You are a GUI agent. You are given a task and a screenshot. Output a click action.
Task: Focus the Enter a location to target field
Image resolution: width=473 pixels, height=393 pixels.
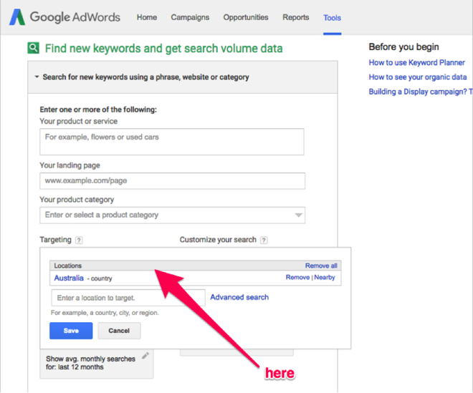(x=128, y=298)
